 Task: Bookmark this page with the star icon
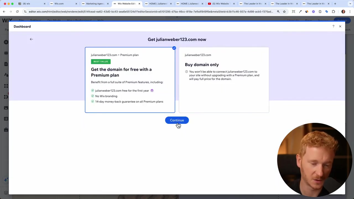pos(284,12)
